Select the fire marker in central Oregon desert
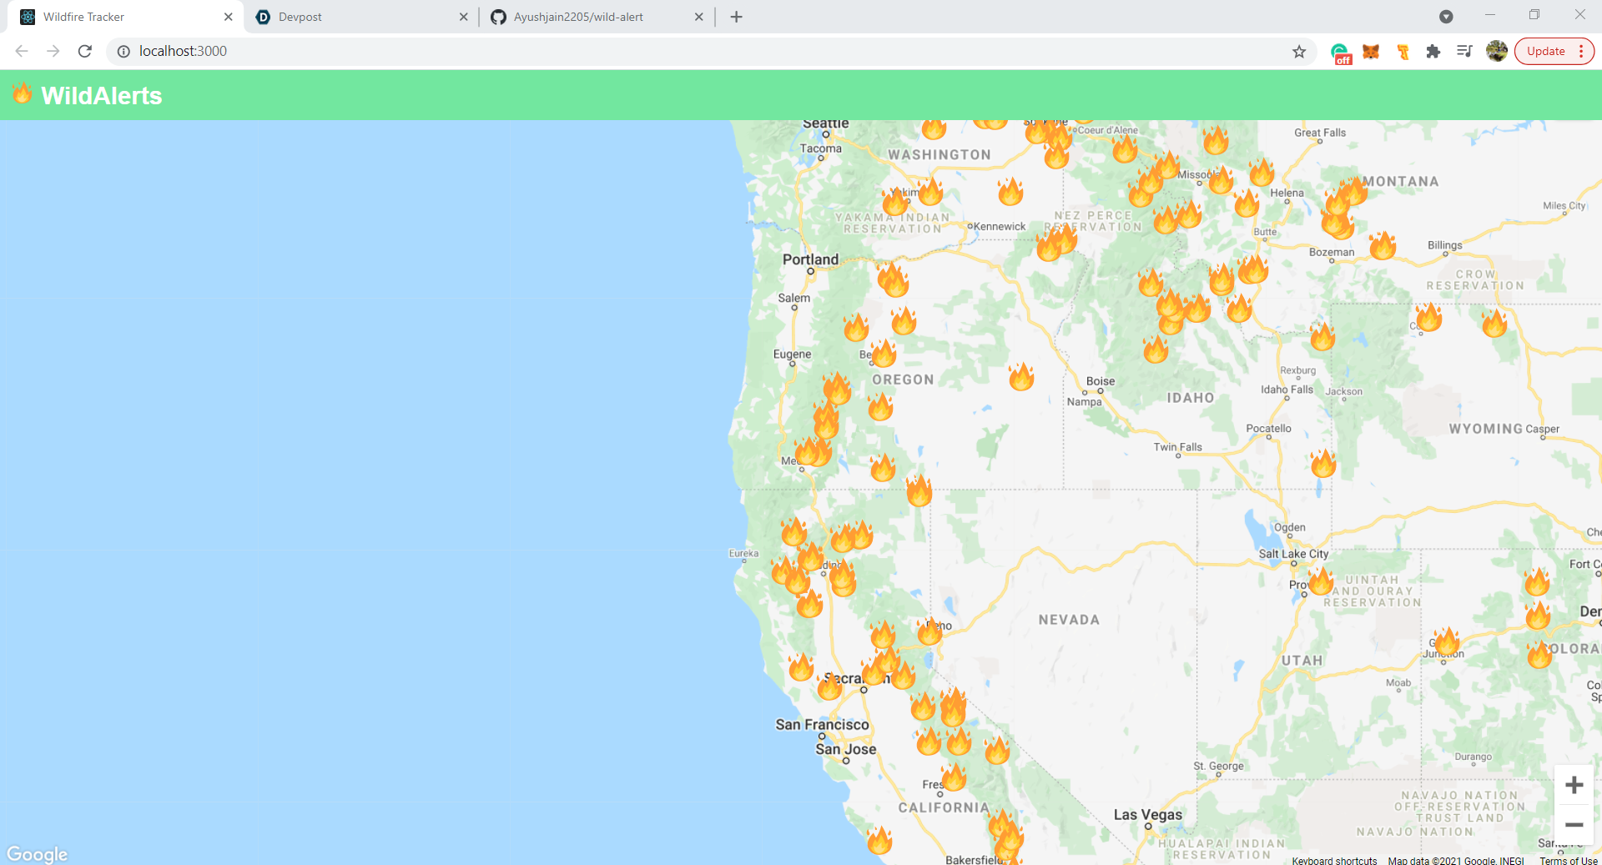Viewport: 1602px width, 865px height. click(x=1021, y=377)
